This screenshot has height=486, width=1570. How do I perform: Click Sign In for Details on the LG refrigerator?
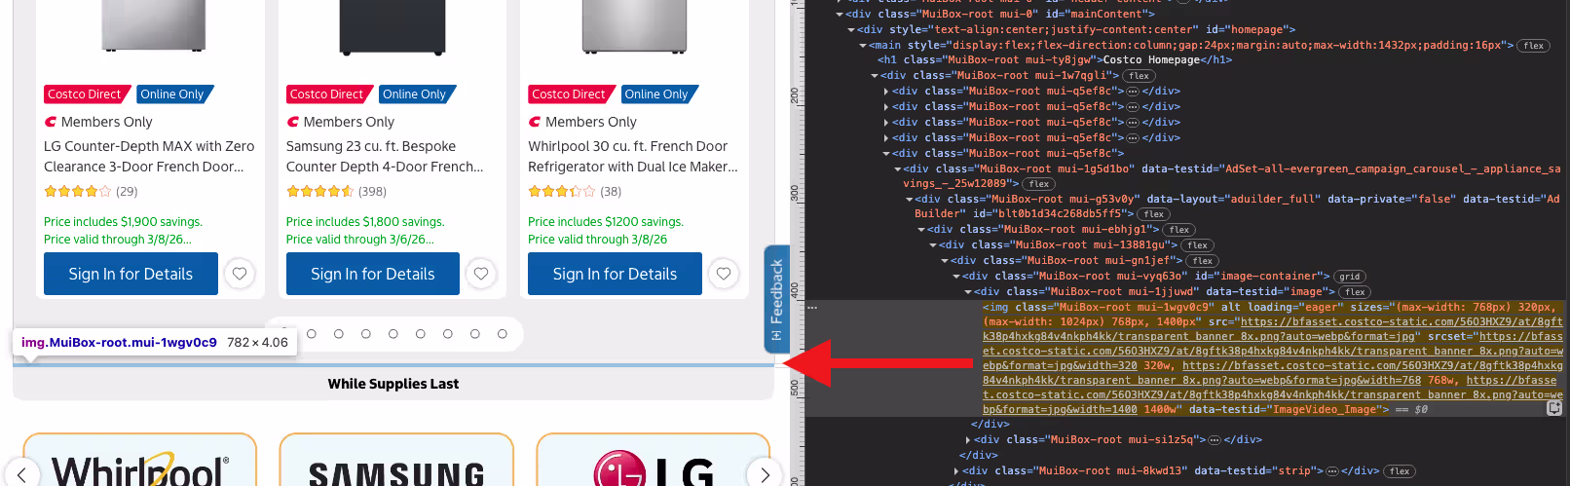pyautogui.click(x=131, y=274)
